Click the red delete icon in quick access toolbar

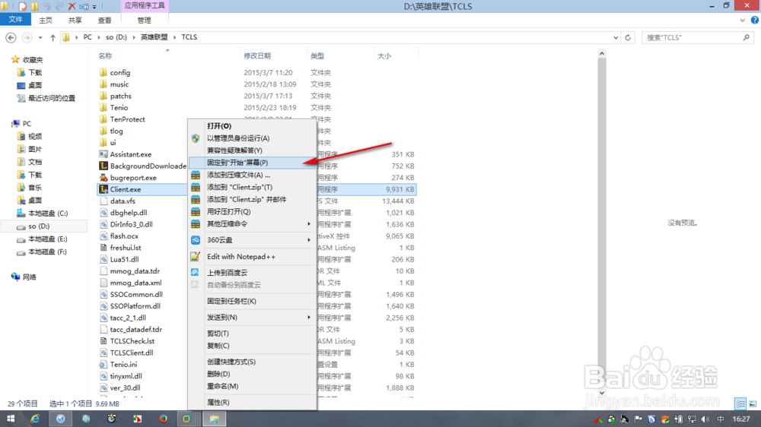coord(72,6)
